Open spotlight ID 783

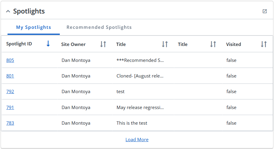10,123
